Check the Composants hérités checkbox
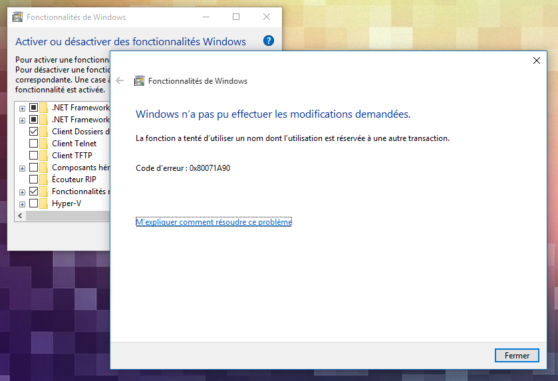The width and height of the screenshot is (558, 381). [33, 167]
